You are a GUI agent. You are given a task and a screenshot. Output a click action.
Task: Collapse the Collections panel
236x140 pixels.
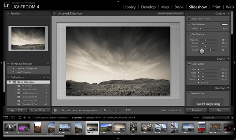pos(8,77)
